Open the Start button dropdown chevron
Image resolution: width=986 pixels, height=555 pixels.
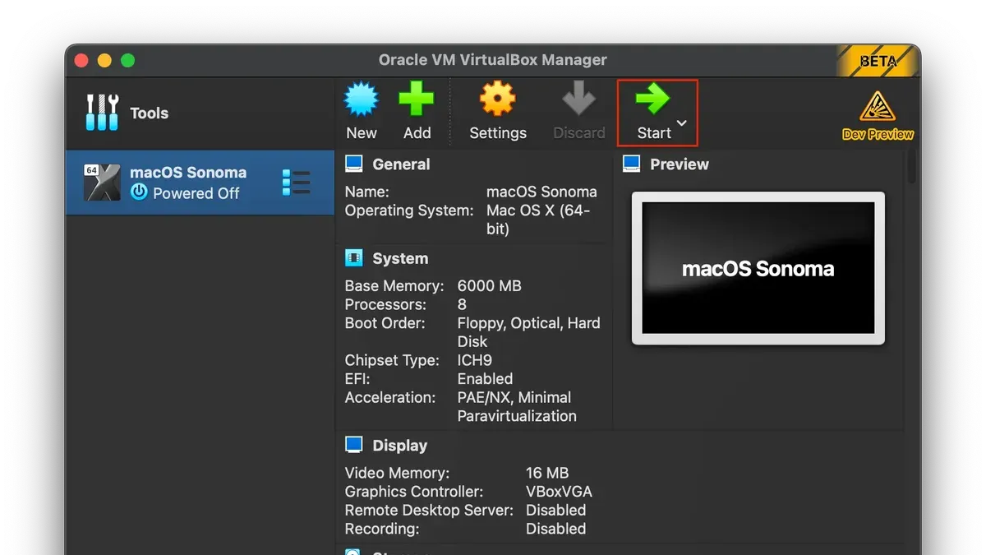[x=681, y=123]
